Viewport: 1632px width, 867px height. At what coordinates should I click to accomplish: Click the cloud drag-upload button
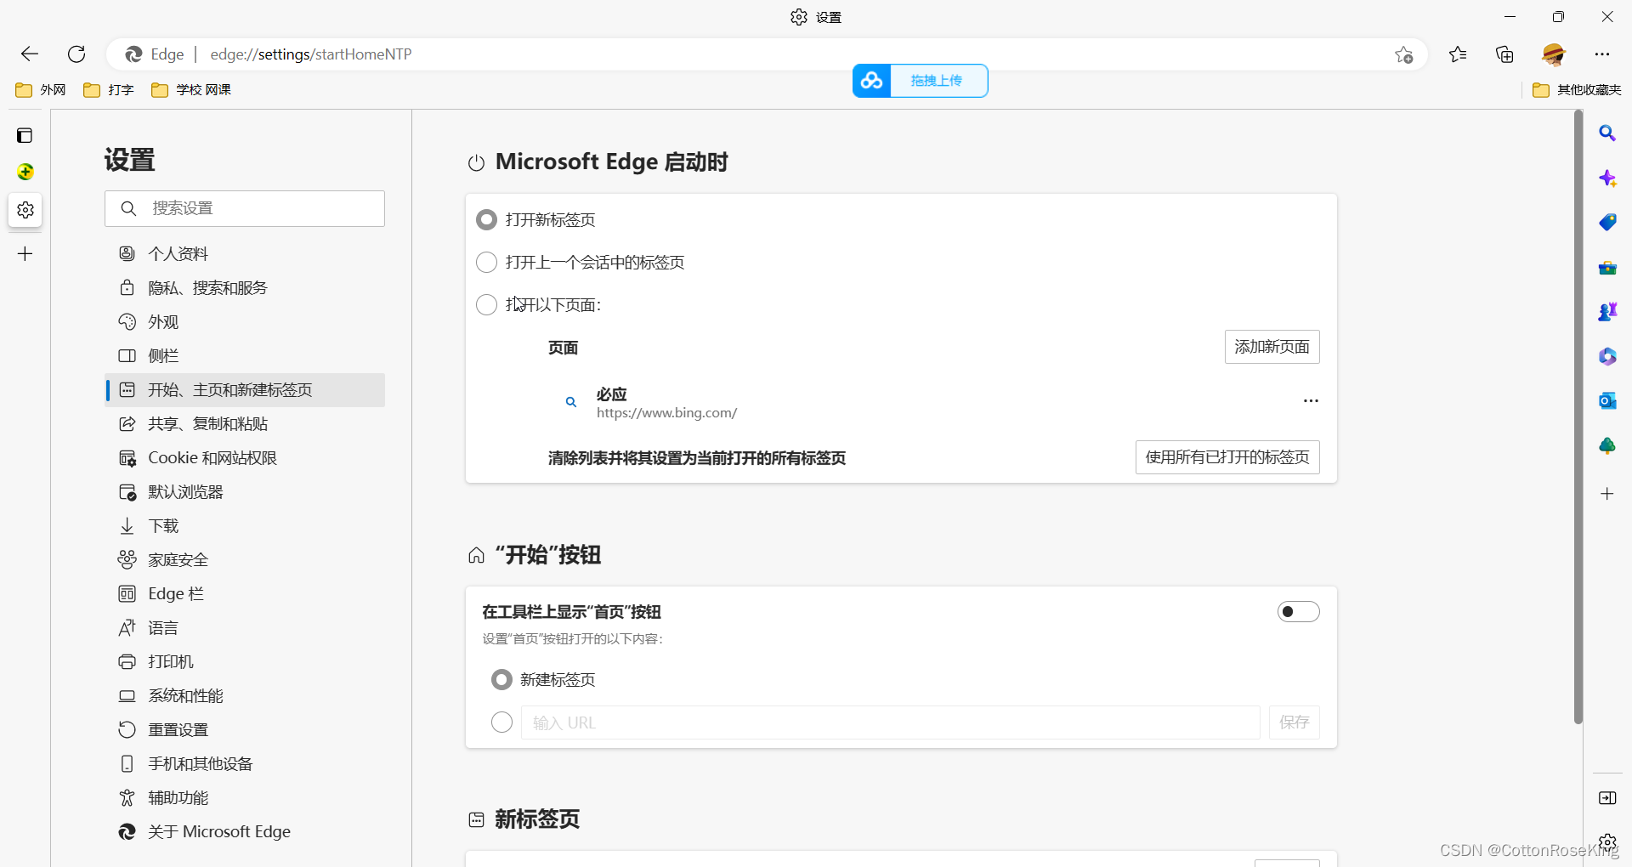point(921,81)
